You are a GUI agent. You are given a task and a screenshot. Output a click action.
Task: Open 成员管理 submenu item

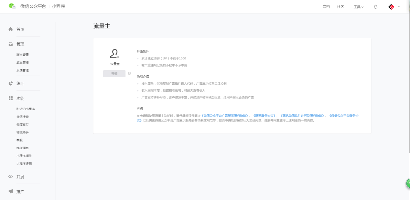click(x=23, y=62)
